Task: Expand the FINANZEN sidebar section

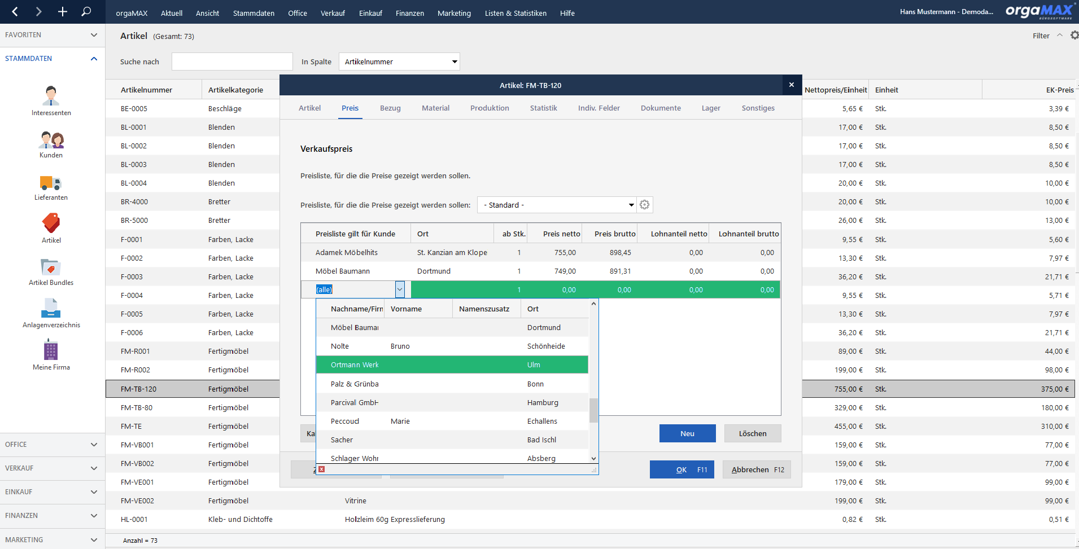Action: [52, 516]
